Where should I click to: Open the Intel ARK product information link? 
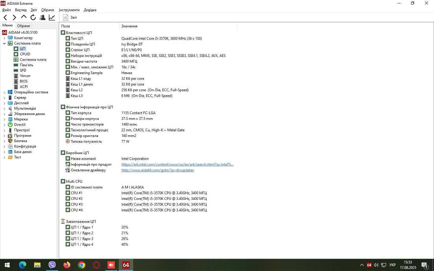click(x=178, y=164)
